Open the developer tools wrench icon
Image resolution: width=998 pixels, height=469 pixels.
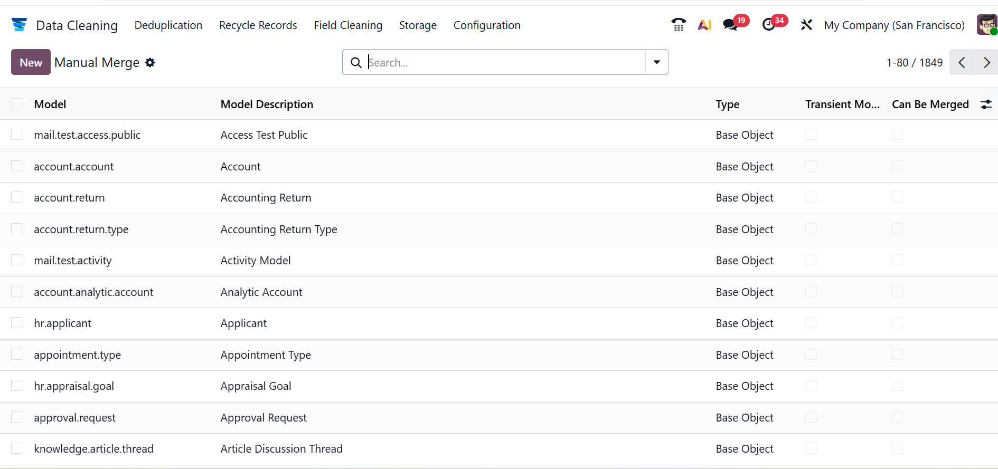tap(806, 25)
